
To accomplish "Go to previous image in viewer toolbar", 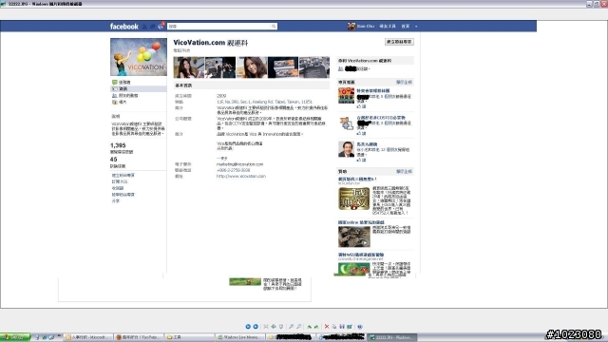I will pyautogui.click(x=248, y=327).
